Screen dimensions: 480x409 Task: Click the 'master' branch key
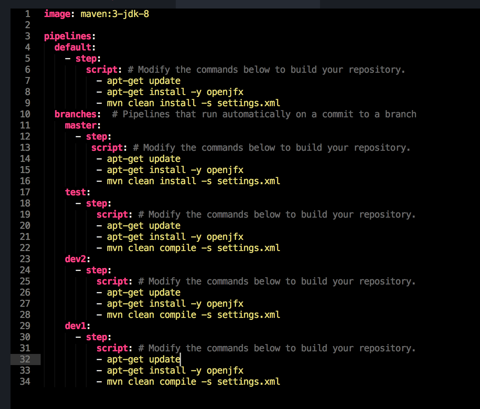pos(81,126)
